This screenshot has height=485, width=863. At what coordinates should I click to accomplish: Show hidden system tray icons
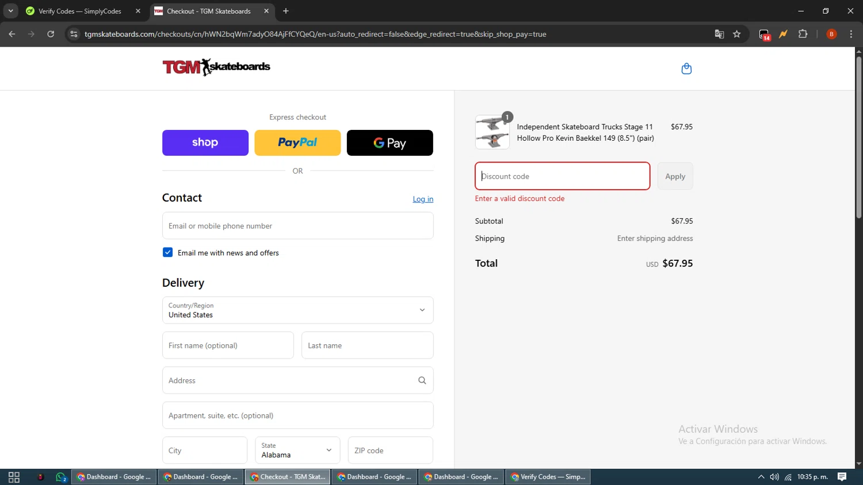(x=761, y=477)
